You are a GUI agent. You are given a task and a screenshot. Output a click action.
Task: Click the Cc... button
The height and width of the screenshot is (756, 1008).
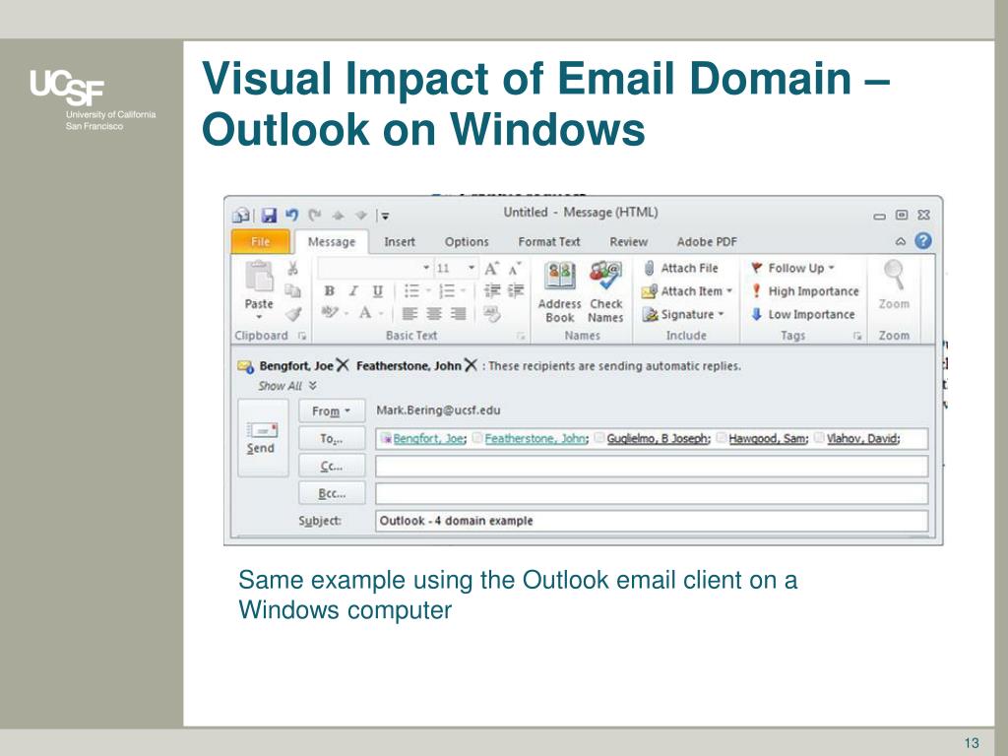coord(332,466)
